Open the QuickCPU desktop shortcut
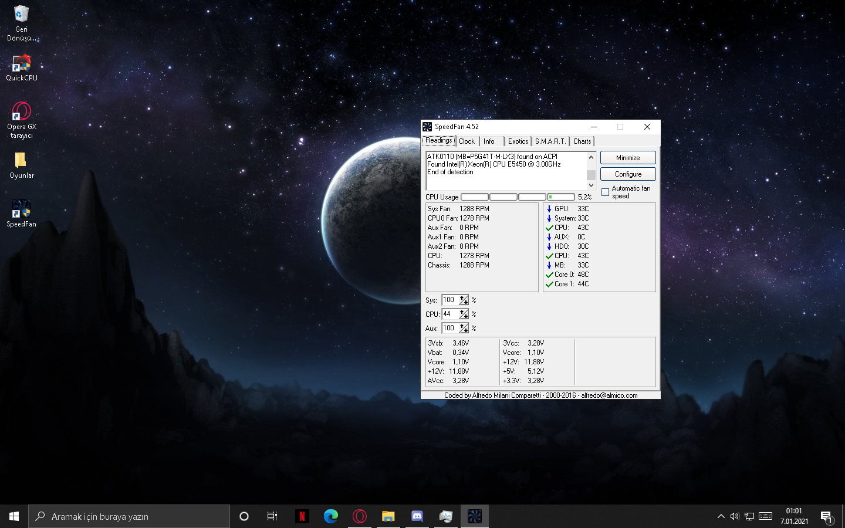The width and height of the screenshot is (845, 528). (22, 63)
